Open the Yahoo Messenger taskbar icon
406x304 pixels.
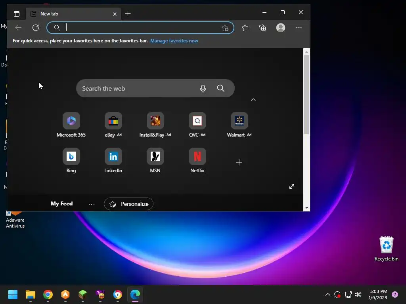tap(100, 294)
